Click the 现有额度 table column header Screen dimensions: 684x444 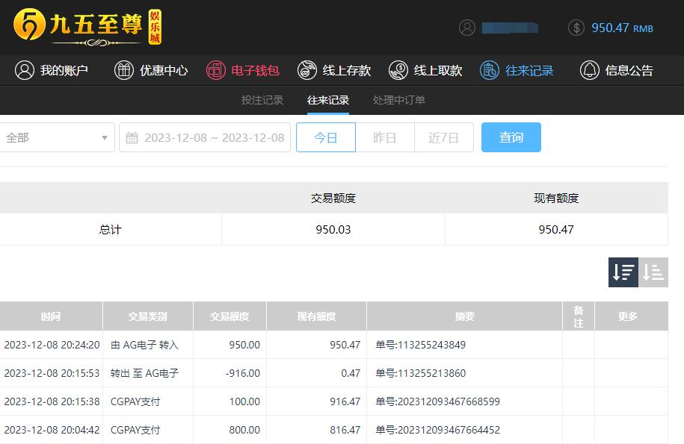pos(316,316)
